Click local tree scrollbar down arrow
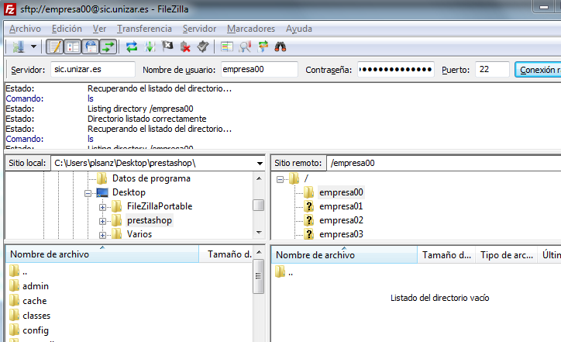Viewport: 561px width, 342px height. 259,233
